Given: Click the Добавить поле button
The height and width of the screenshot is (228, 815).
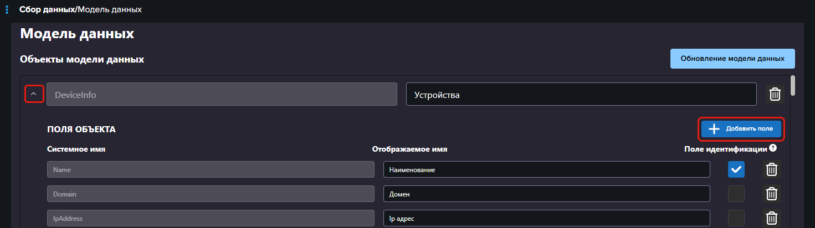Looking at the screenshot, I should [741, 129].
